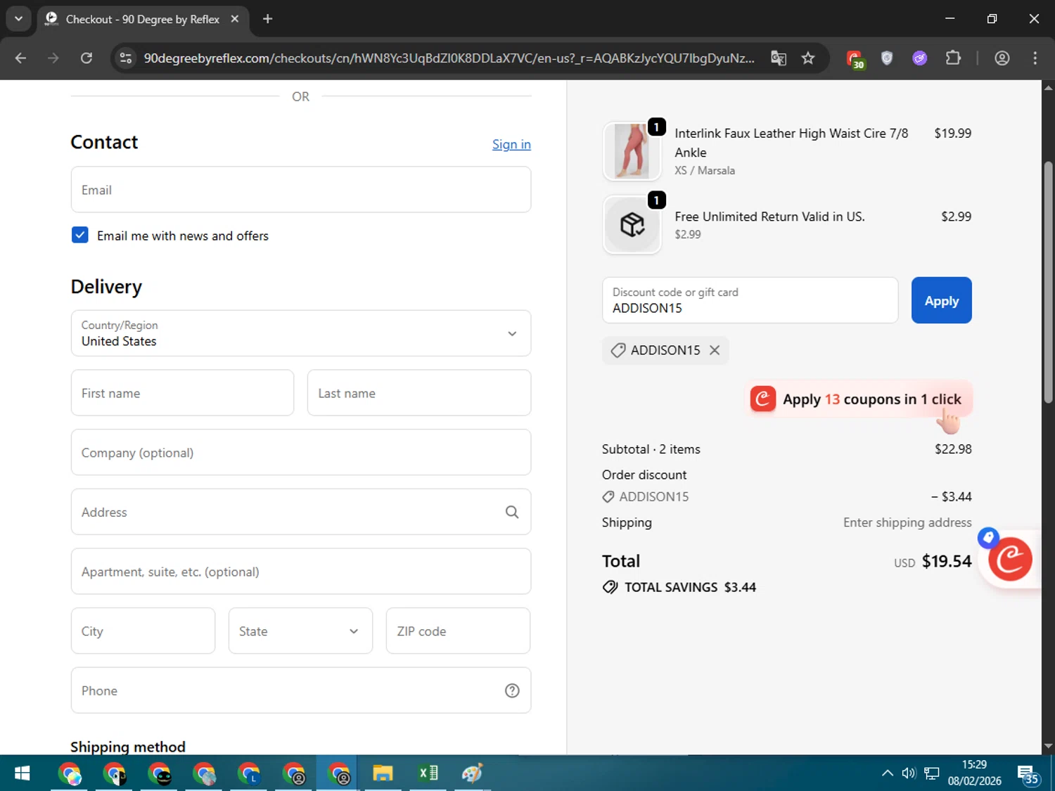Screen dimensions: 1055x791
Task: Open the Windows Start menu
Action: click(22, 773)
